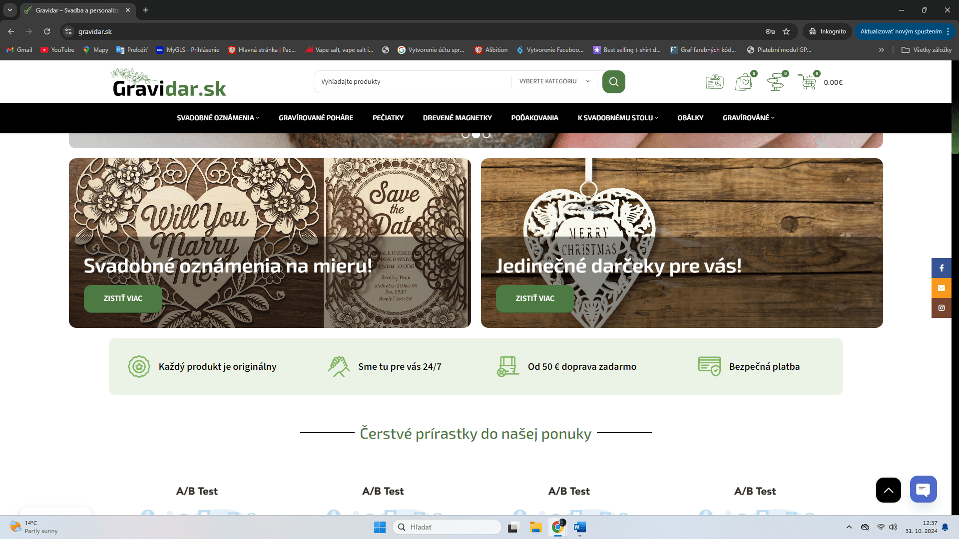This screenshot has height=539, width=959.
Task: Open File Explorer from taskbar
Action: tap(536, 527)
